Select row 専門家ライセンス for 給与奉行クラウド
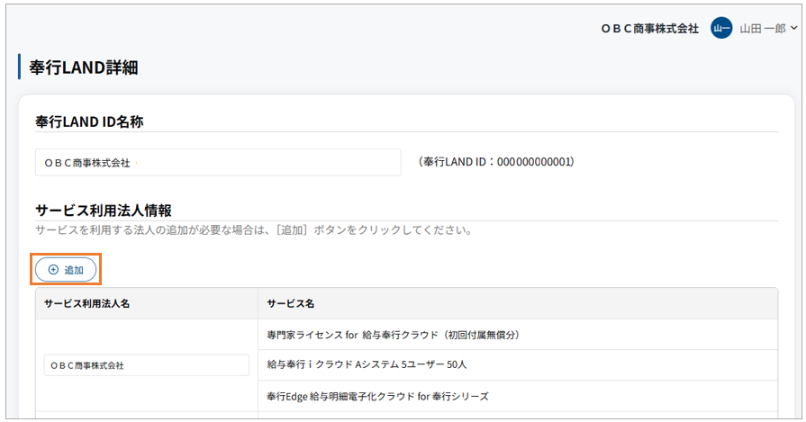 (518, 335)
